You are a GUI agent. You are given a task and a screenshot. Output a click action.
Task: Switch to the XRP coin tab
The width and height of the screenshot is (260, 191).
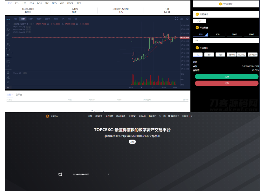pyautogui.click(x=62, y=3)
